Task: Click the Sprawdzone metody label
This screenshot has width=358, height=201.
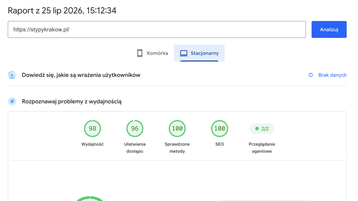Action: coord(177,148)
